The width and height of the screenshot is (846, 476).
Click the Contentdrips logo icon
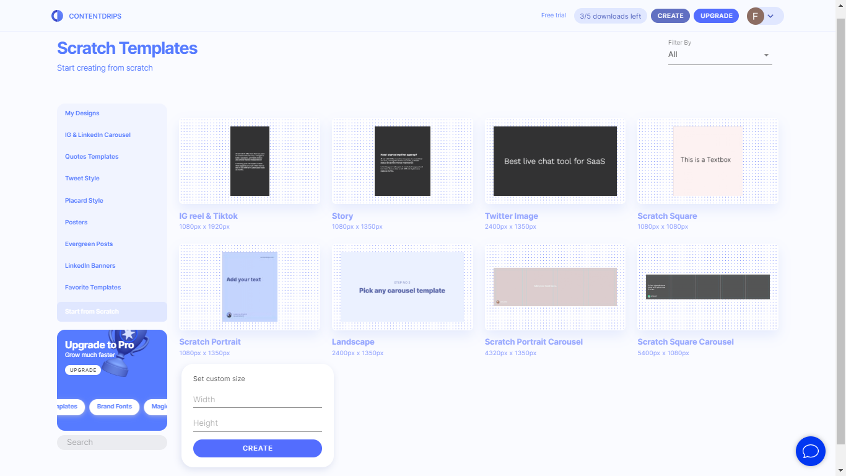[58, 16]
